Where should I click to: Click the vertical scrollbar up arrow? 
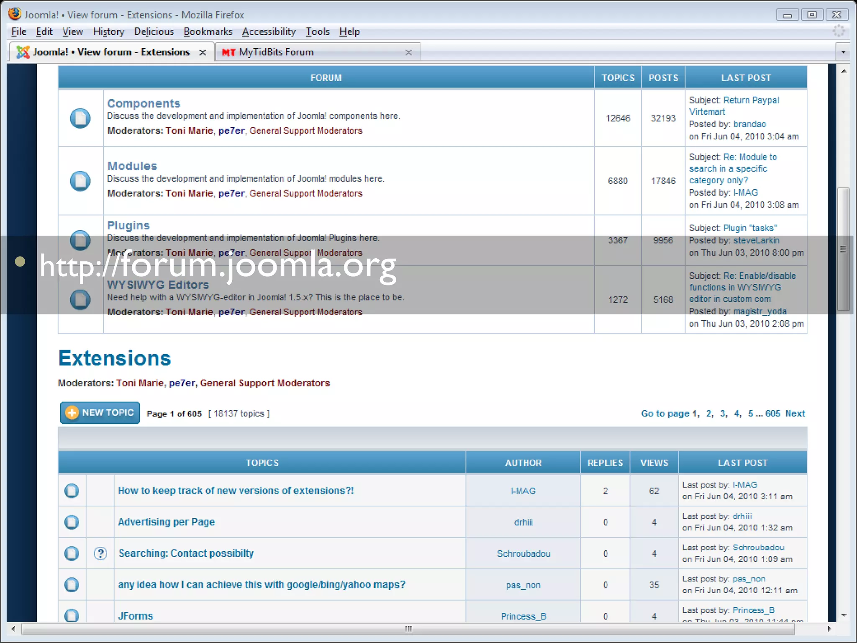844,71
